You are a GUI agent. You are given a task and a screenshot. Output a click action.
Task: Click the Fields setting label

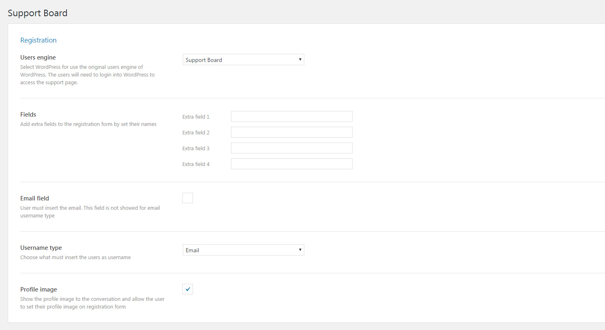(x=28, y=115)
